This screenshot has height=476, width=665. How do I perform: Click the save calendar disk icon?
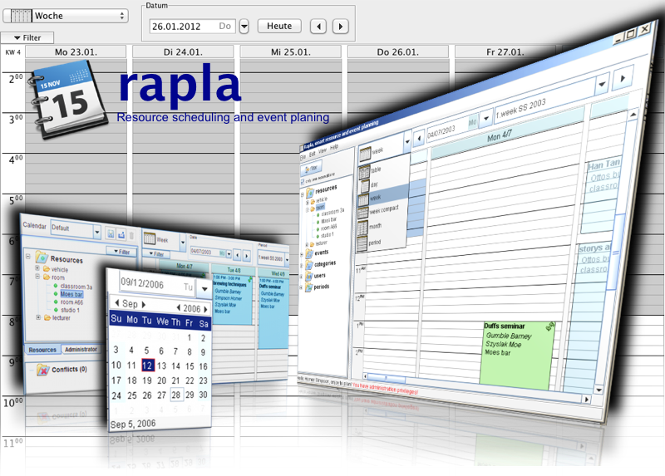pos(109,233)
